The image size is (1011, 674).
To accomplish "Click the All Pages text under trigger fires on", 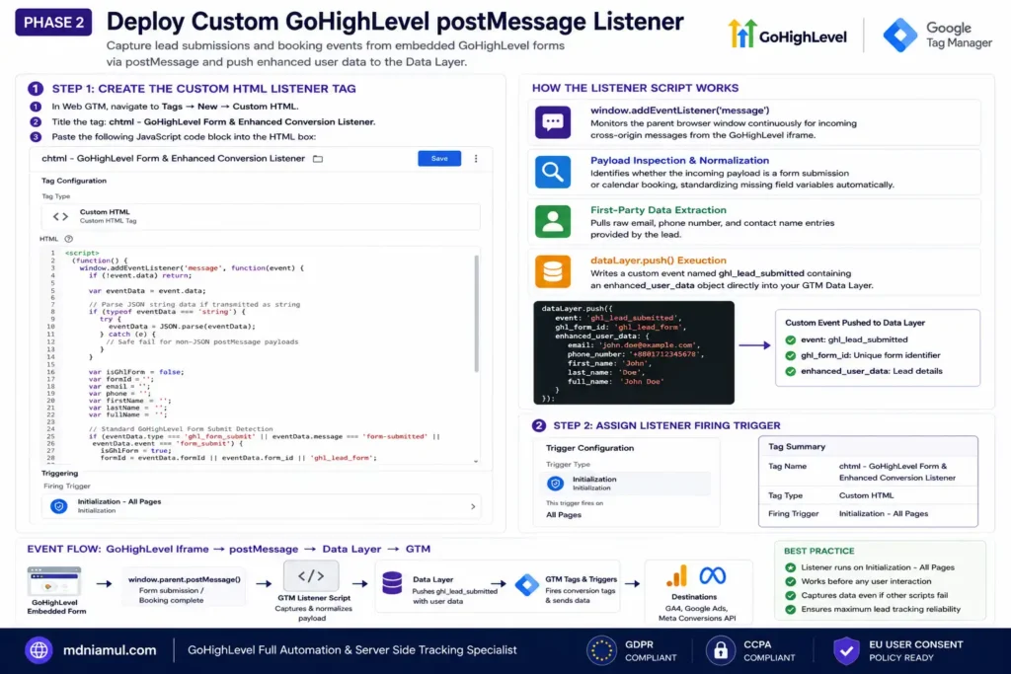I will pyautogui.click(x=564, y=515).
